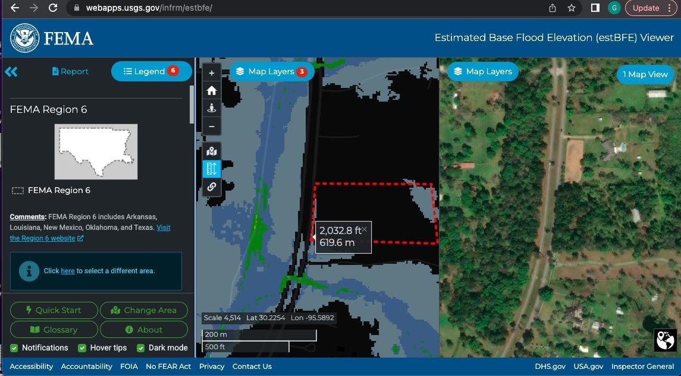Select the Legend tab
Viewport: 681px width, 376px height.
(x=151, y=71)
